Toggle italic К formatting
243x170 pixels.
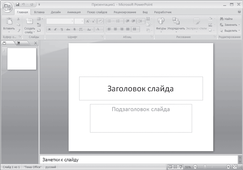(x=56, y=29)
